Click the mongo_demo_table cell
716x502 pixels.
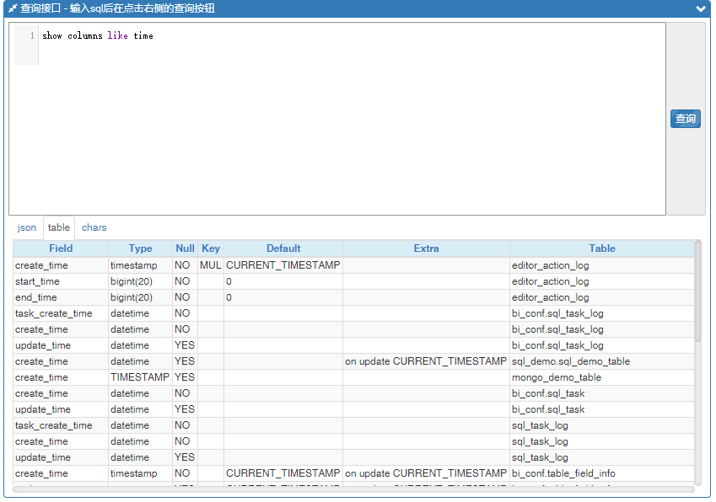[x=557, y=377]
